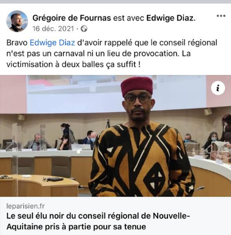The image size is (231, 235).
Task: Open the leparisien.fr source domain label
Action: pos(26,206)
